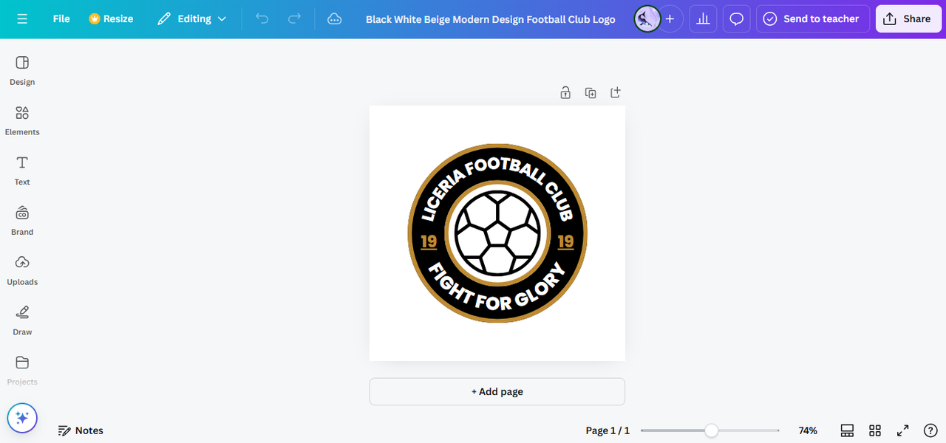946x443 pixels.
Task: Open the 74% zoom level menu
Action: click(x=808, y=430)
